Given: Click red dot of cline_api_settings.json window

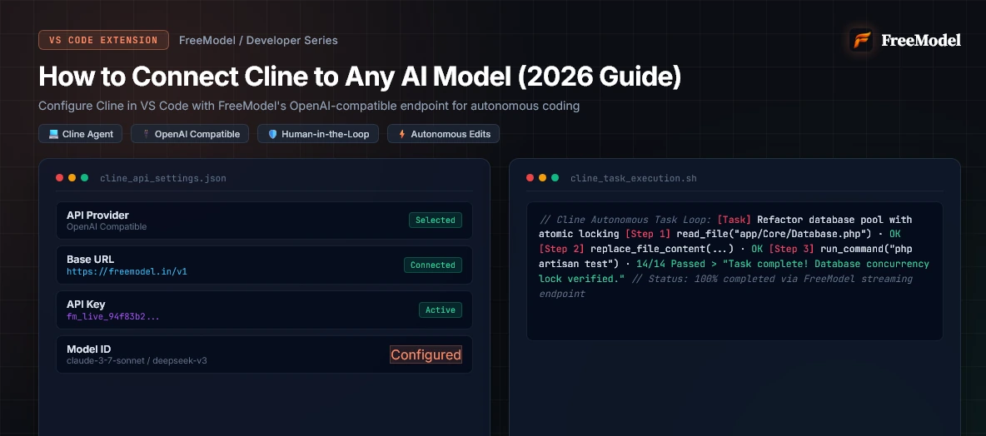Looking at the screenshot, I should pos(60,178).
